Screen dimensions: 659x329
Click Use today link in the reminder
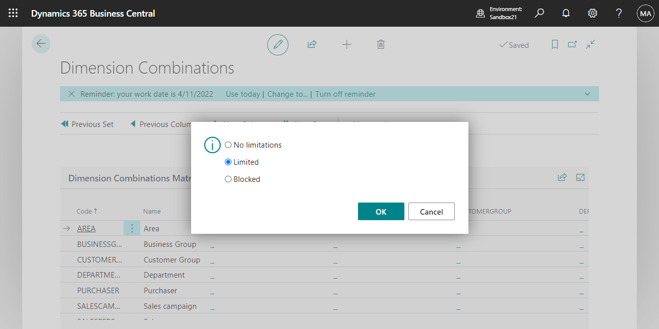(243, 94)
